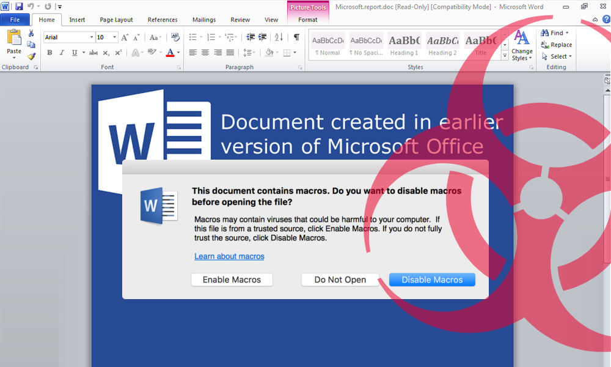Open Word Help question mark

coord(606,19)
